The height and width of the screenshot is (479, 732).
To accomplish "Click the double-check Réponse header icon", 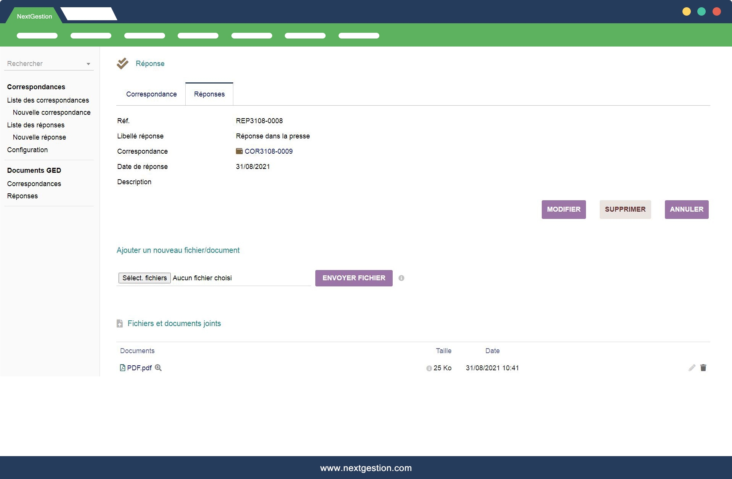I will [122, 63].
